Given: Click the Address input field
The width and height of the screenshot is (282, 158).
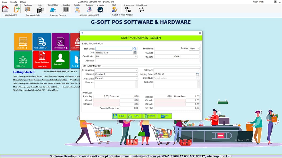Looking at the screenshot, I should [x=147, y=61].
